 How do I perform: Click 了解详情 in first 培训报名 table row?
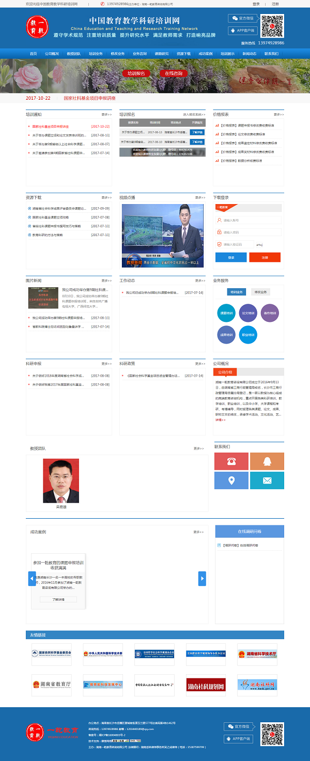coord(197,132)
